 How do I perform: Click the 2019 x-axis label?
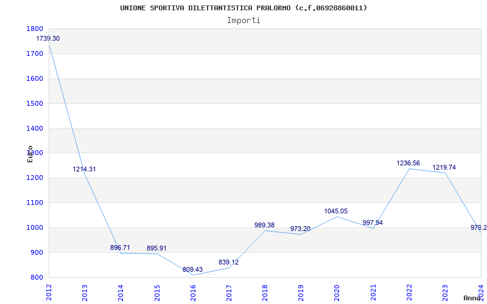click(301, 293)
